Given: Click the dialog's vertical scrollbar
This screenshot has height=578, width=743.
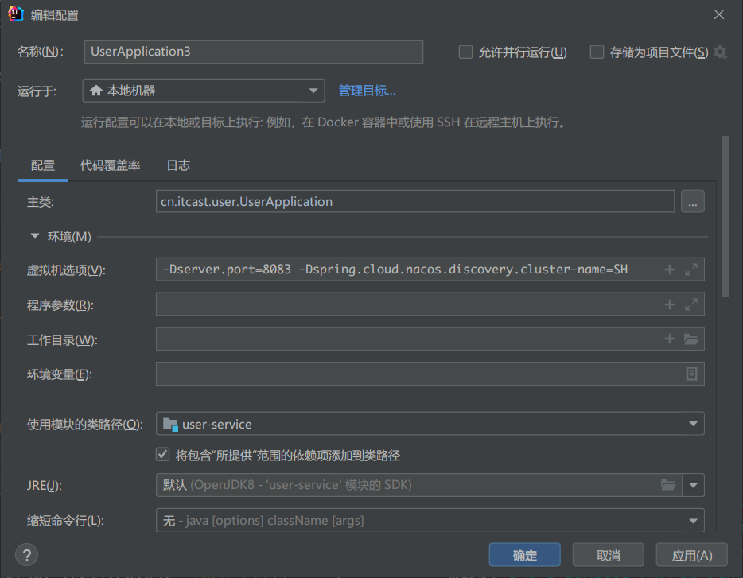Looking at the screenshot, I should [x=725, y=216].
